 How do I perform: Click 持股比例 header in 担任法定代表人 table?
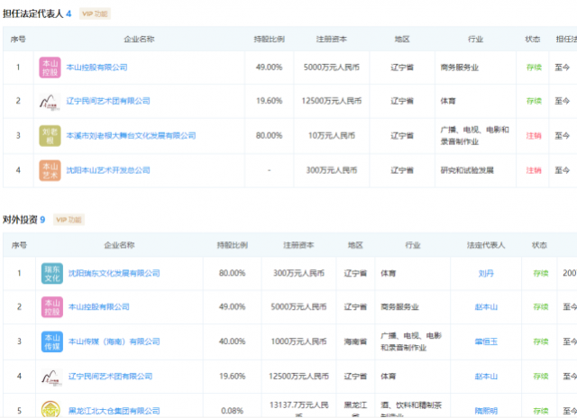269,39
